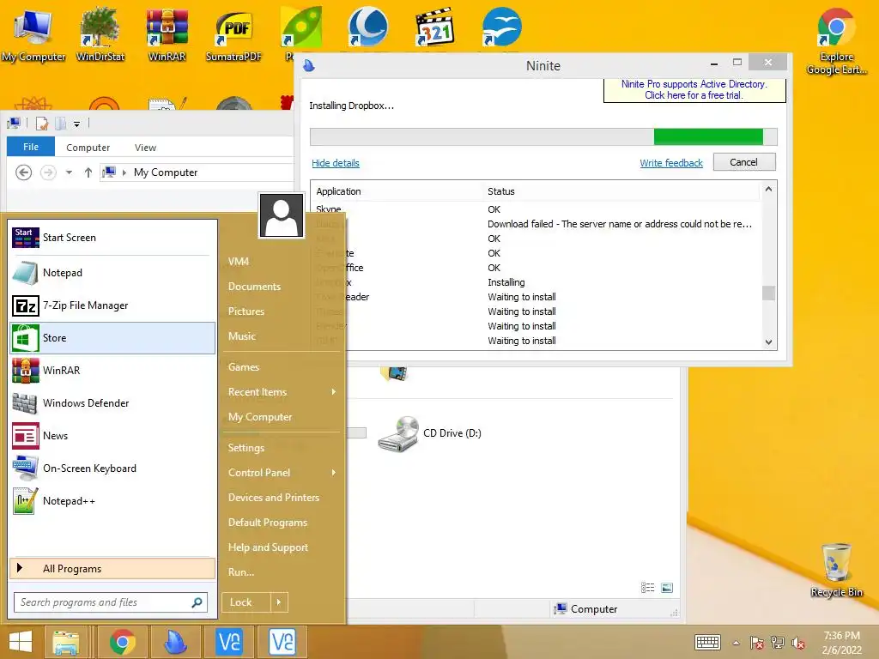Open the My Computer desktop shortcut

33,34
